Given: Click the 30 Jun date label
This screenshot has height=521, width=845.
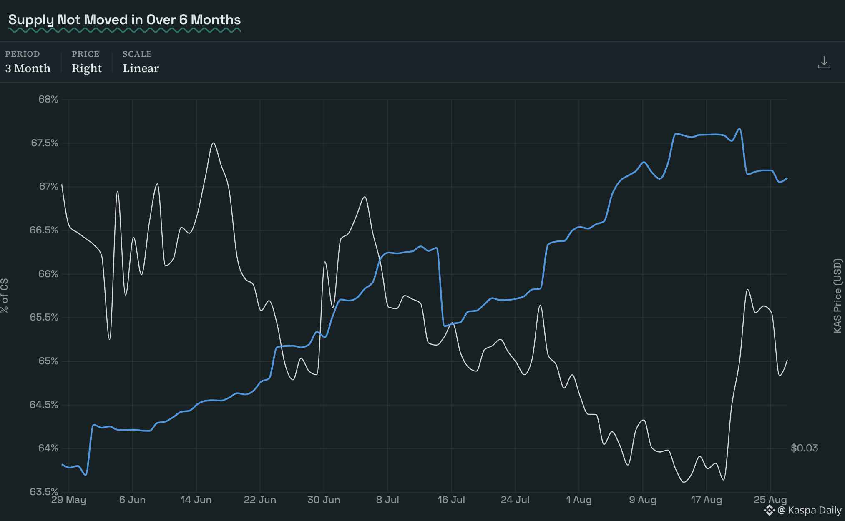Looking at the screenshot, I should pyautogui.click(x=324, y=500).
